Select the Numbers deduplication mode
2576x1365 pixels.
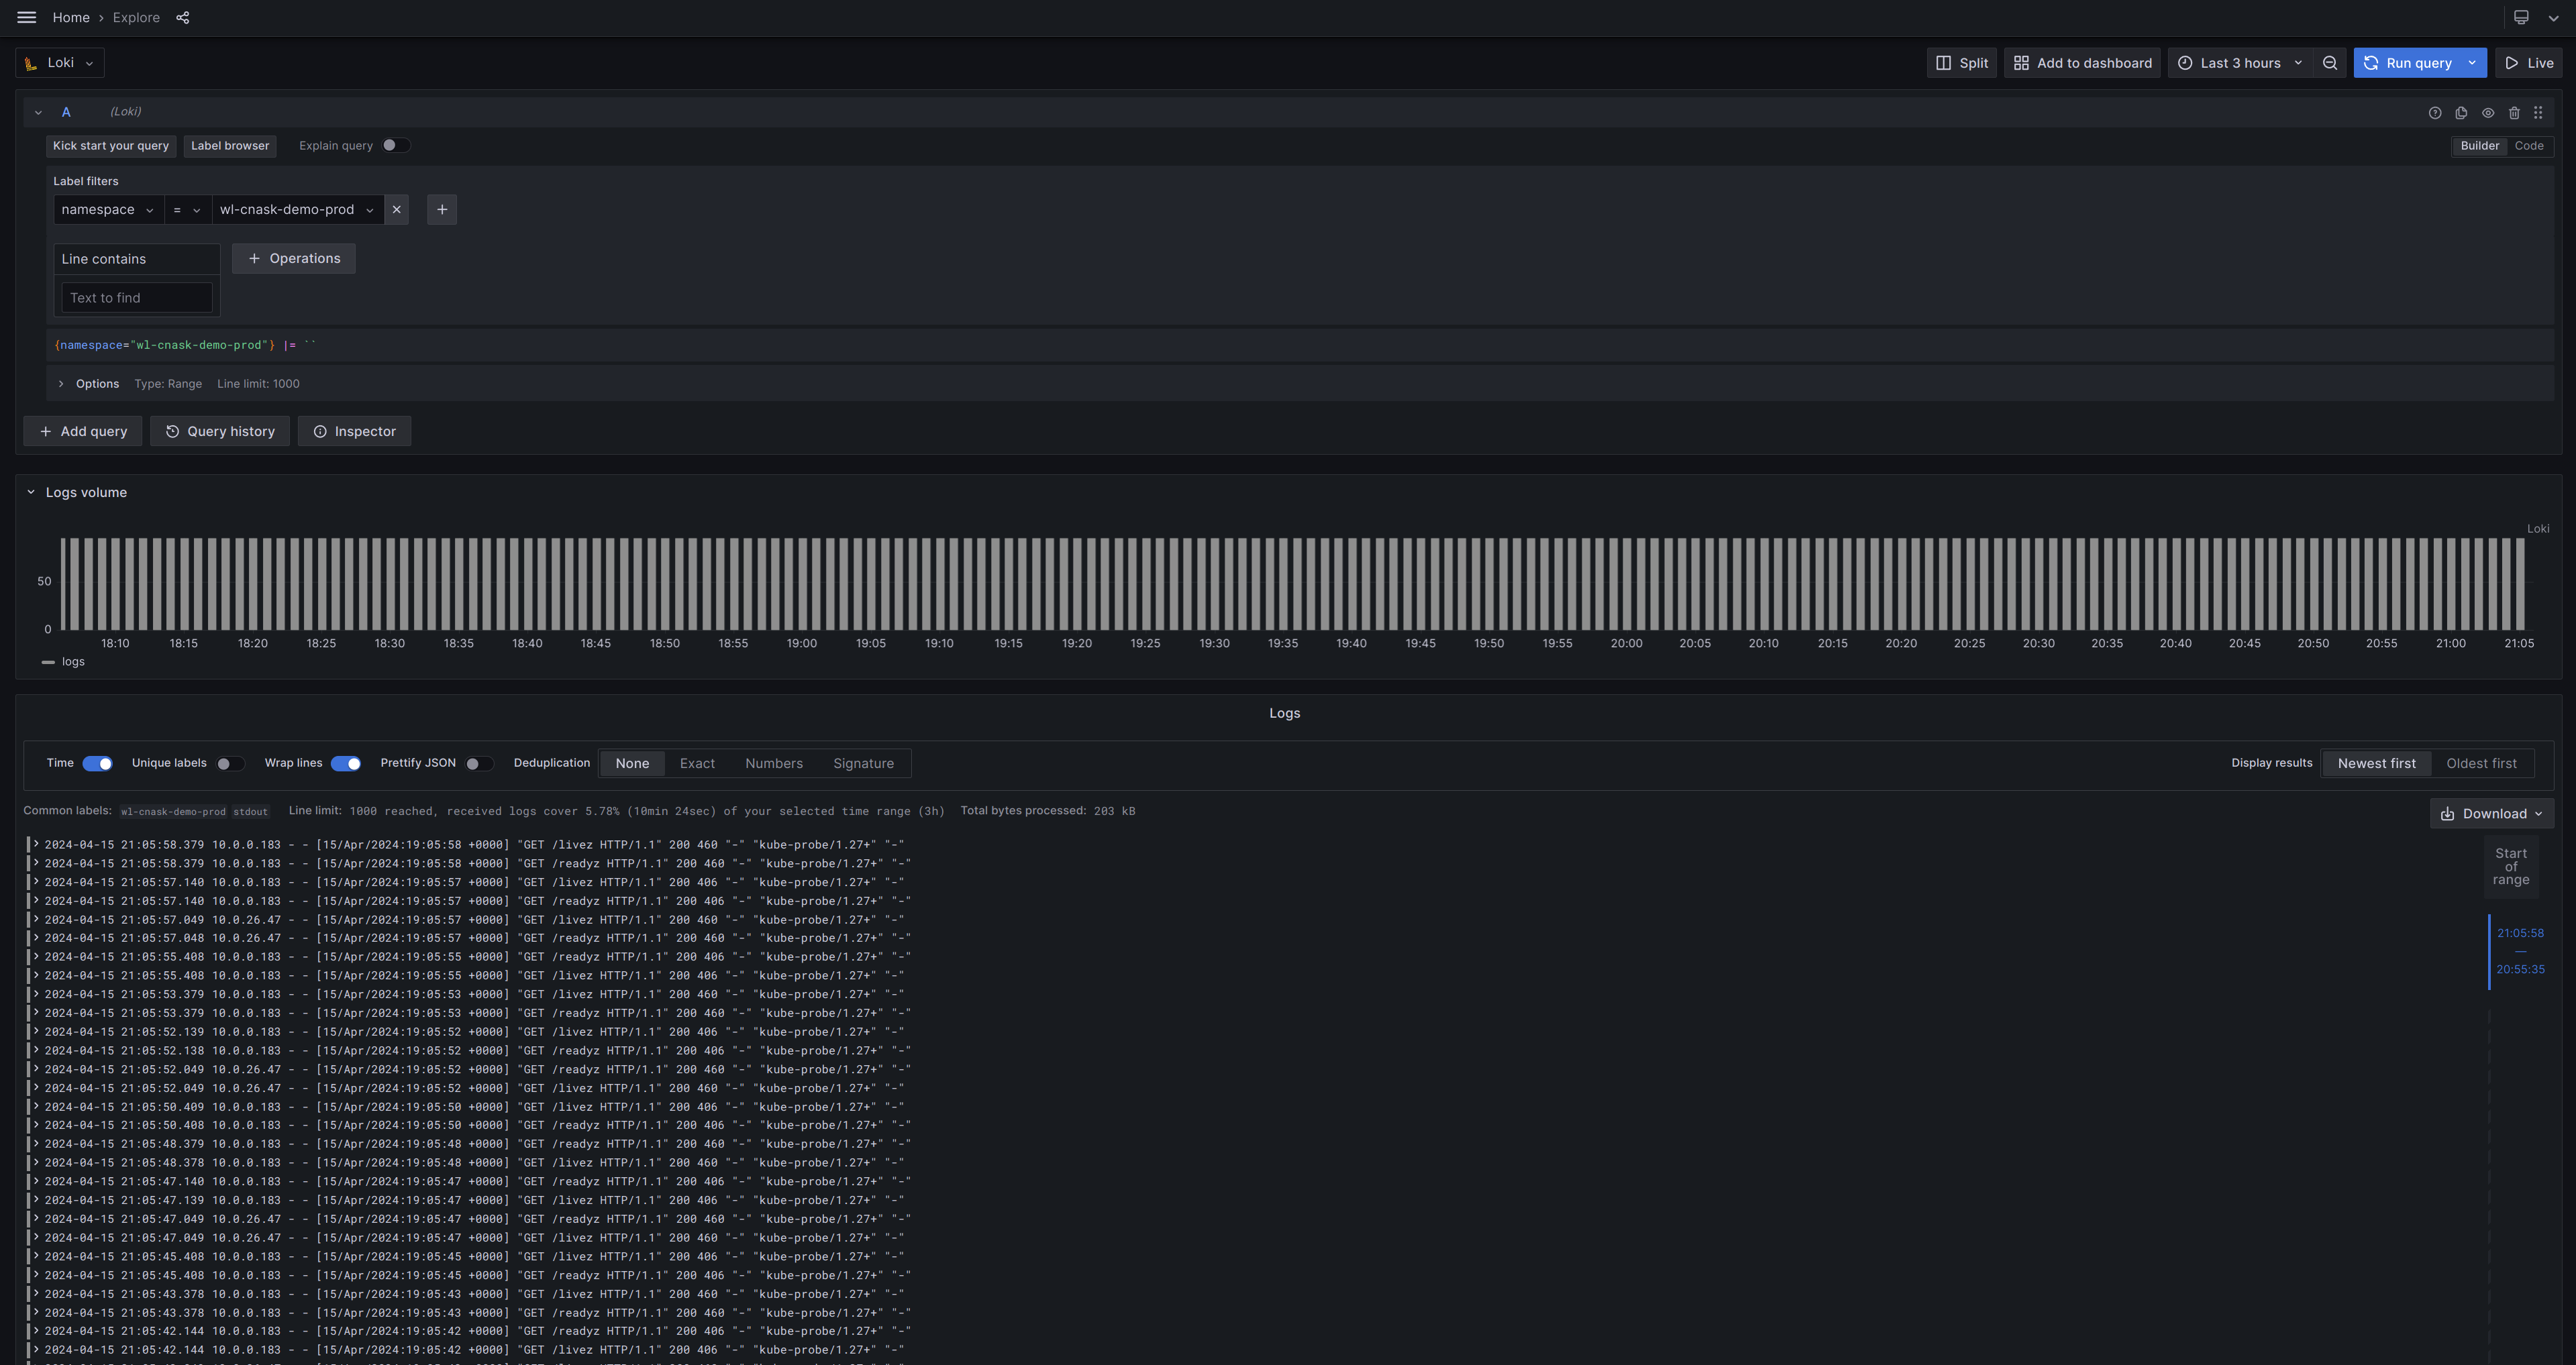(774, 763)
